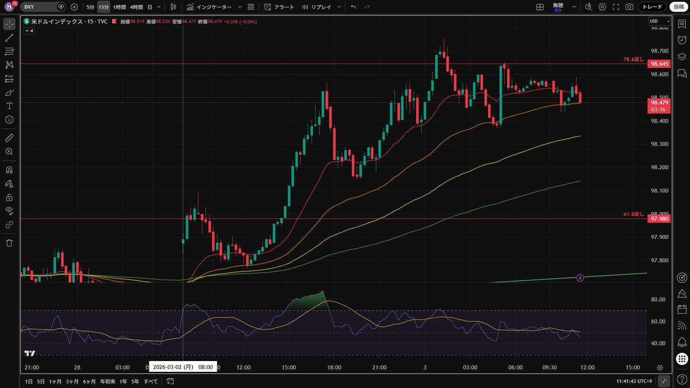Image resolution: width=690 pixels, height=388 pixels.
Task: Switch to the 日 interval
Action: click(150, 7)
